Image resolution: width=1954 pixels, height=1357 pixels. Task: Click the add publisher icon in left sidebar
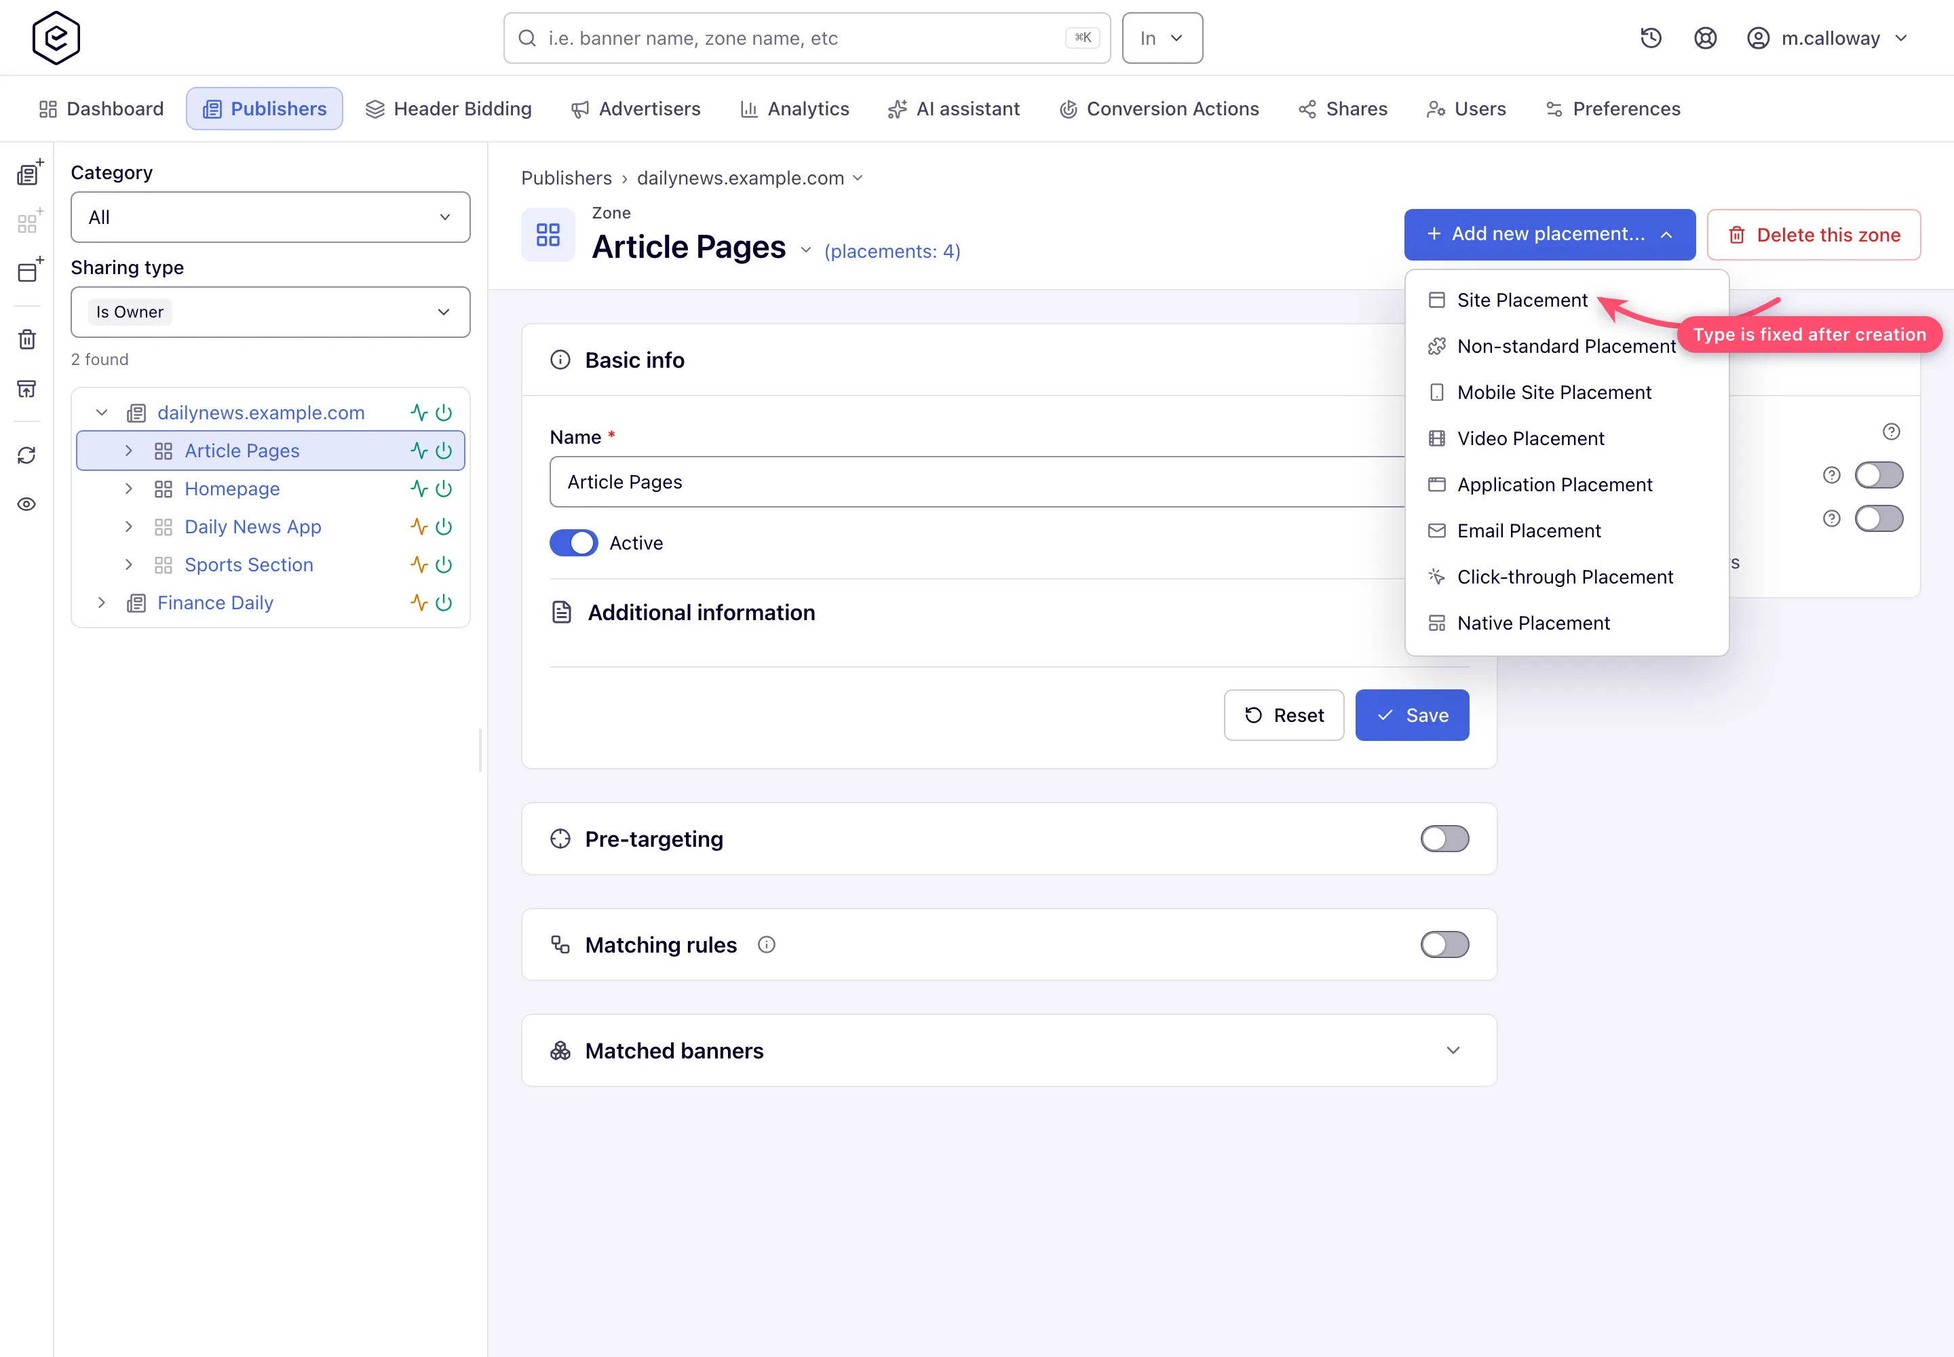pyautogui.click(x=29, y=172)
